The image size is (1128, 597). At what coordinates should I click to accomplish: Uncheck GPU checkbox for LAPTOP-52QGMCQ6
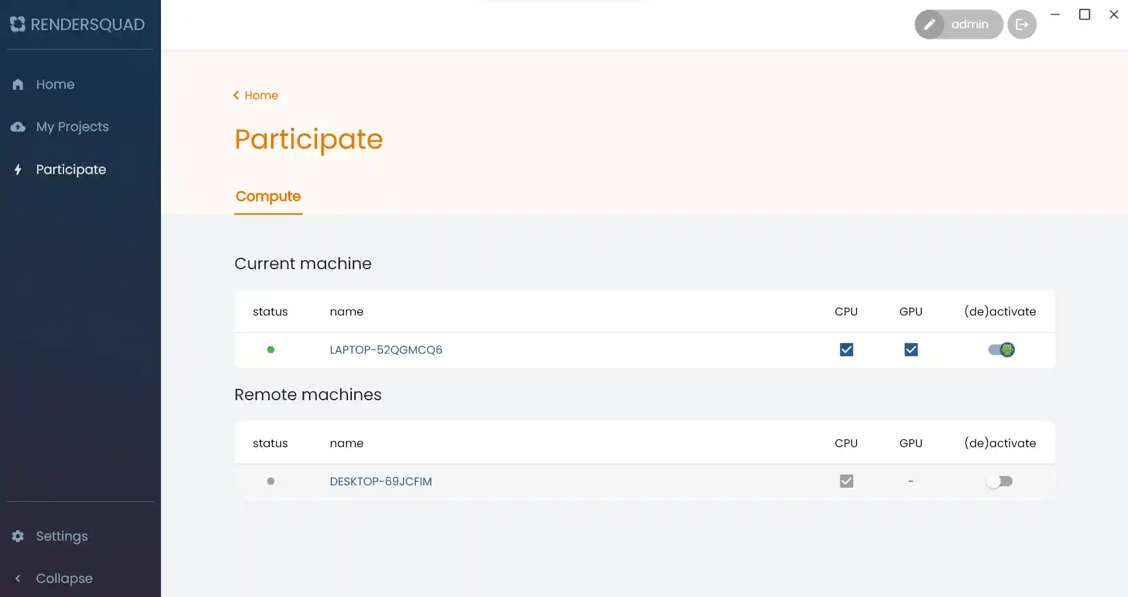click(x=911, y=350)
